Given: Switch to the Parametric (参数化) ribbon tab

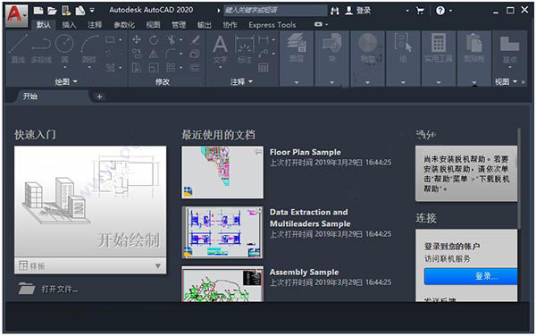Looking at the screenshot, I should tap(124, 25).
